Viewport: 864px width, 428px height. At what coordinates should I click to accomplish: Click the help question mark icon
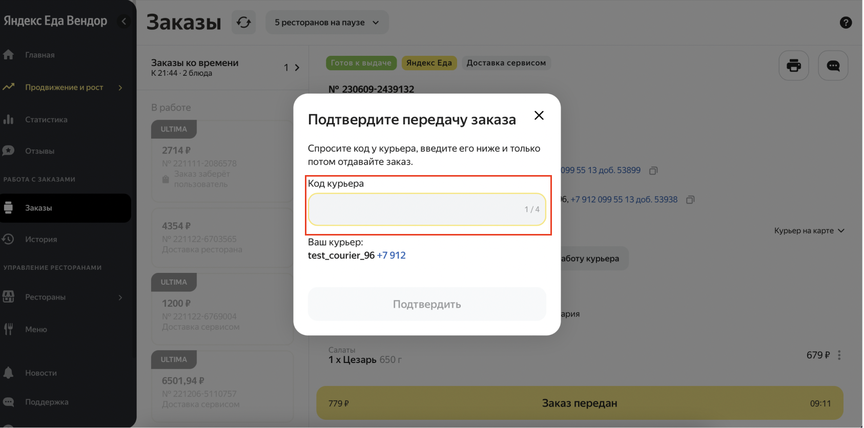[846, 23]
